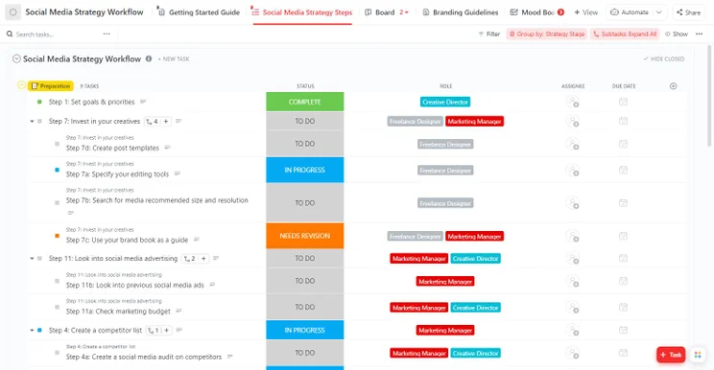The image size is (714, 370).
Task: Click + NEW TASK link
Action: [x=174, y=59]
